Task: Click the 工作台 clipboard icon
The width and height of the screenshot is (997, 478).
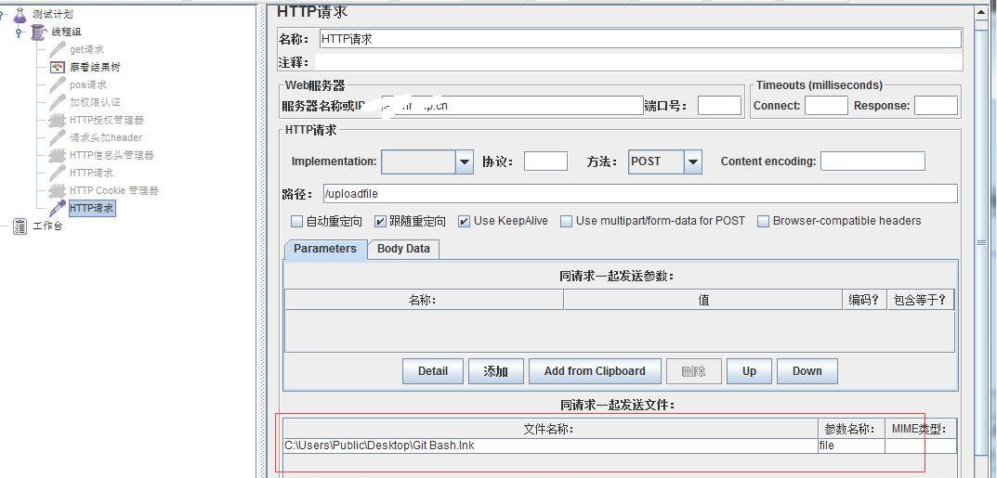Action: pyautogui.click(x=20, y=226)
